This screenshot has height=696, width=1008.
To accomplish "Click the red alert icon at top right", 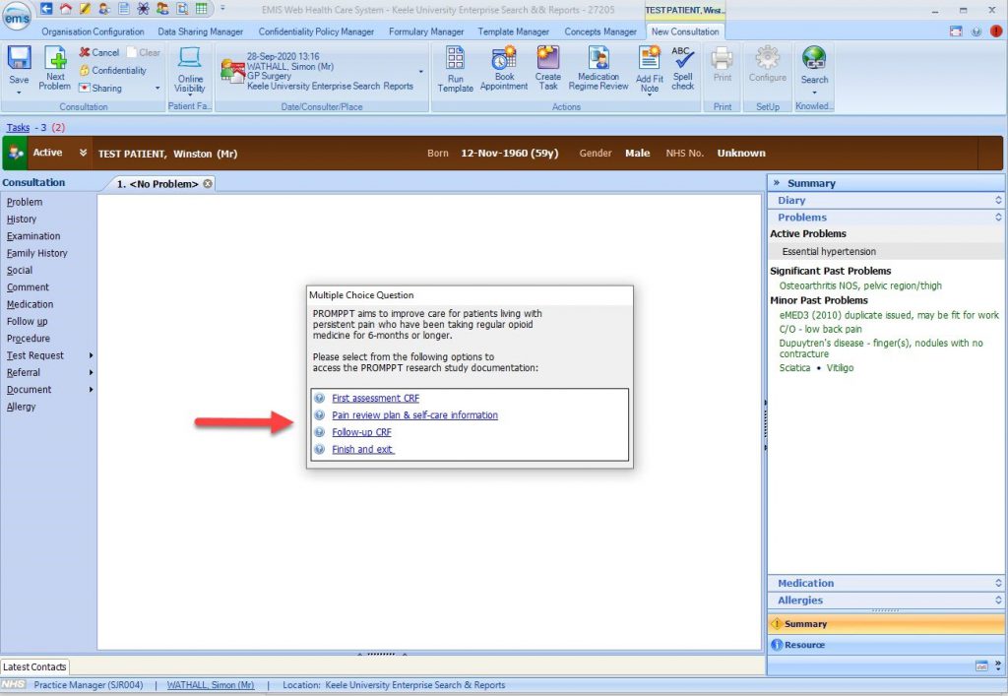I will pyautogui.click(x=996, y=32).
